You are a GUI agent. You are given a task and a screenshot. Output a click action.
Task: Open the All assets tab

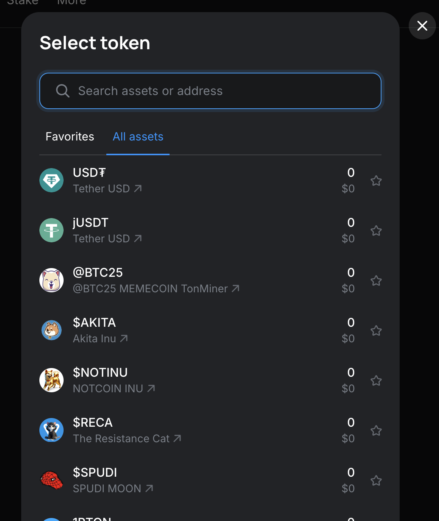pyautogui.click(x=138, y=137)
